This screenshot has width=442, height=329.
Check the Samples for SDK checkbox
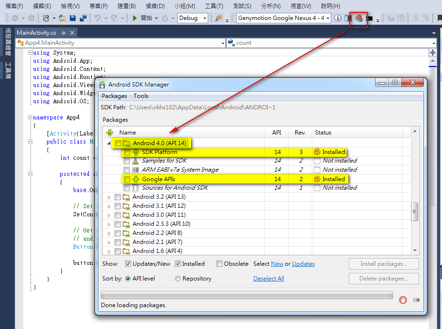pos(126,161)
